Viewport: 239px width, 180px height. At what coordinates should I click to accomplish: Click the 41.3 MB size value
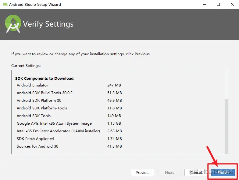coord(115,146)
